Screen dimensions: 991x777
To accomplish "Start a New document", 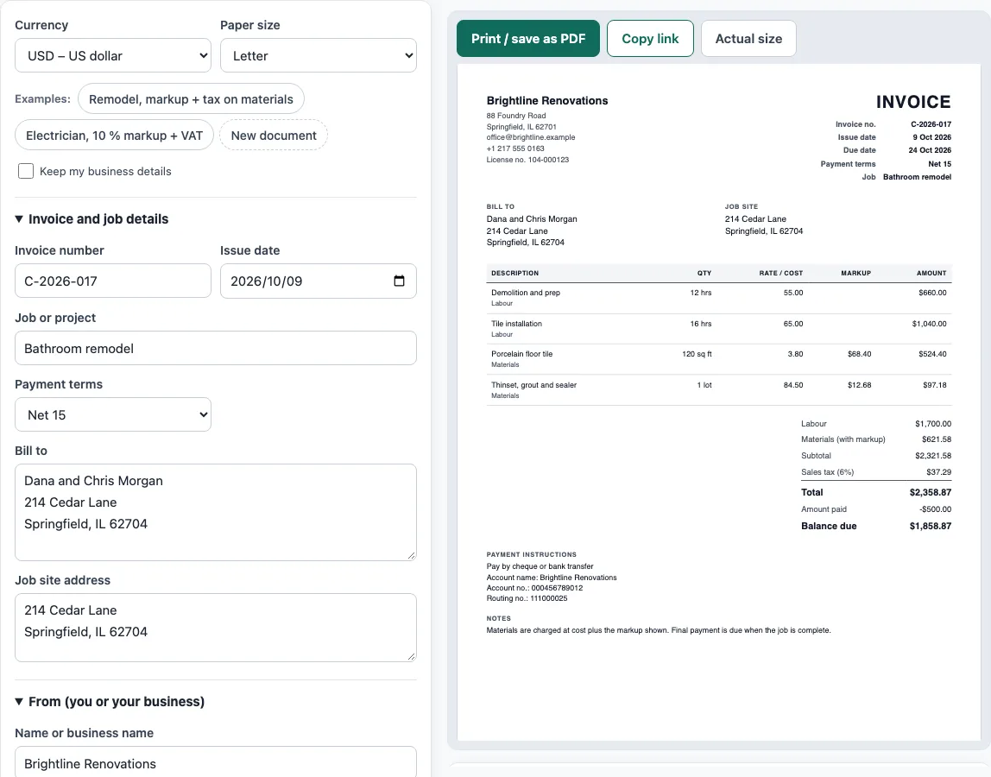I will click(274, 136).
